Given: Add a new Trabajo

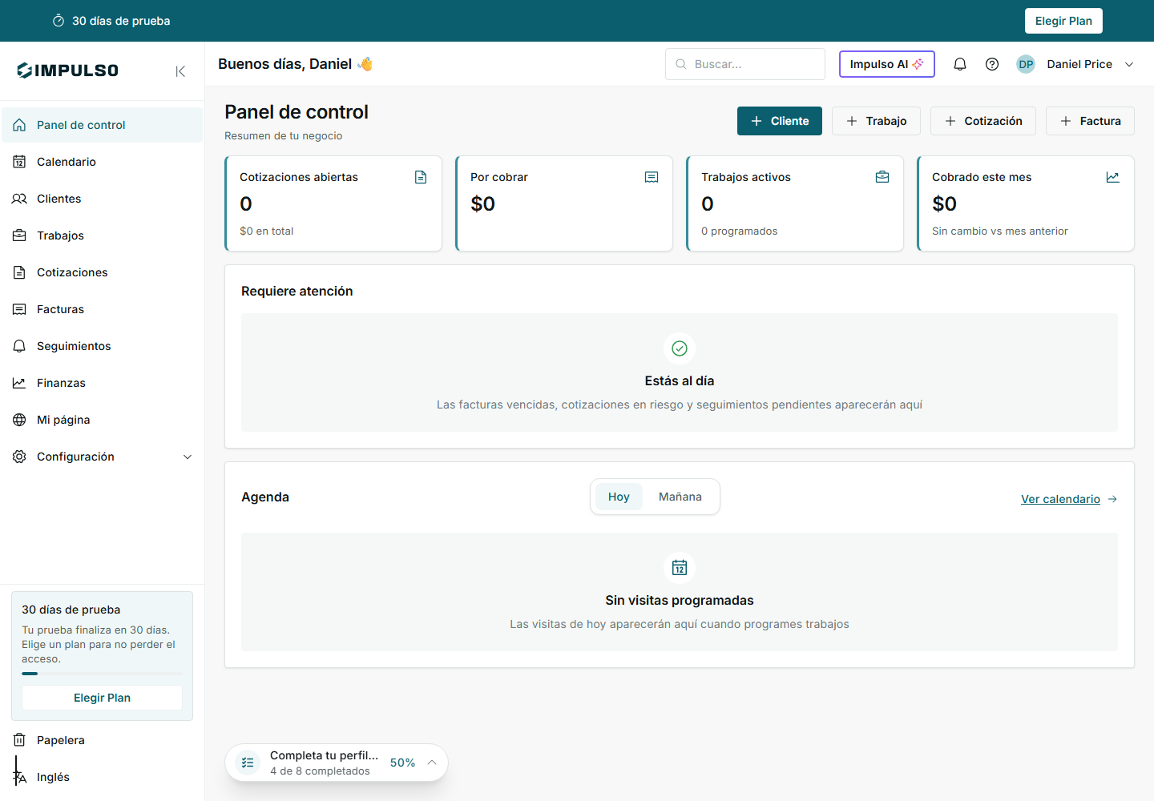Looking at the screenshot, I should (x=876, y=121).
